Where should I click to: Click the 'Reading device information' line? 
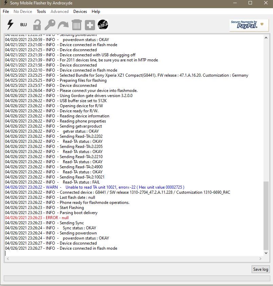(57, 116)
